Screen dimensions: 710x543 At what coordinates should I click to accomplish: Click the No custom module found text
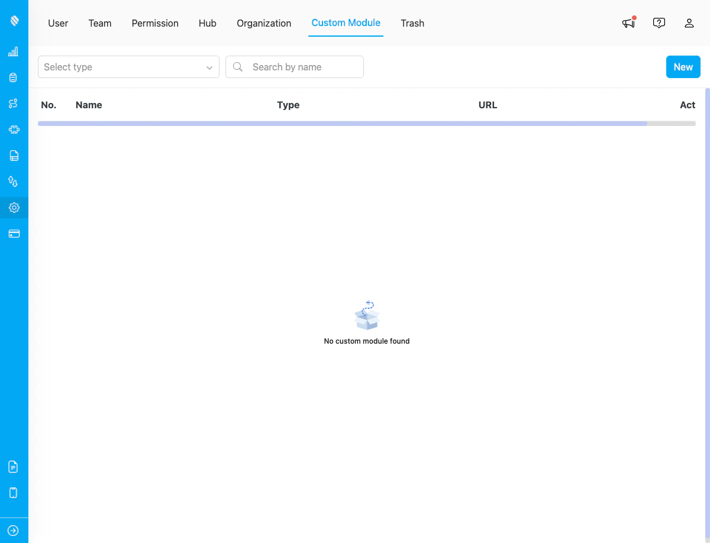tap(367, 341)
